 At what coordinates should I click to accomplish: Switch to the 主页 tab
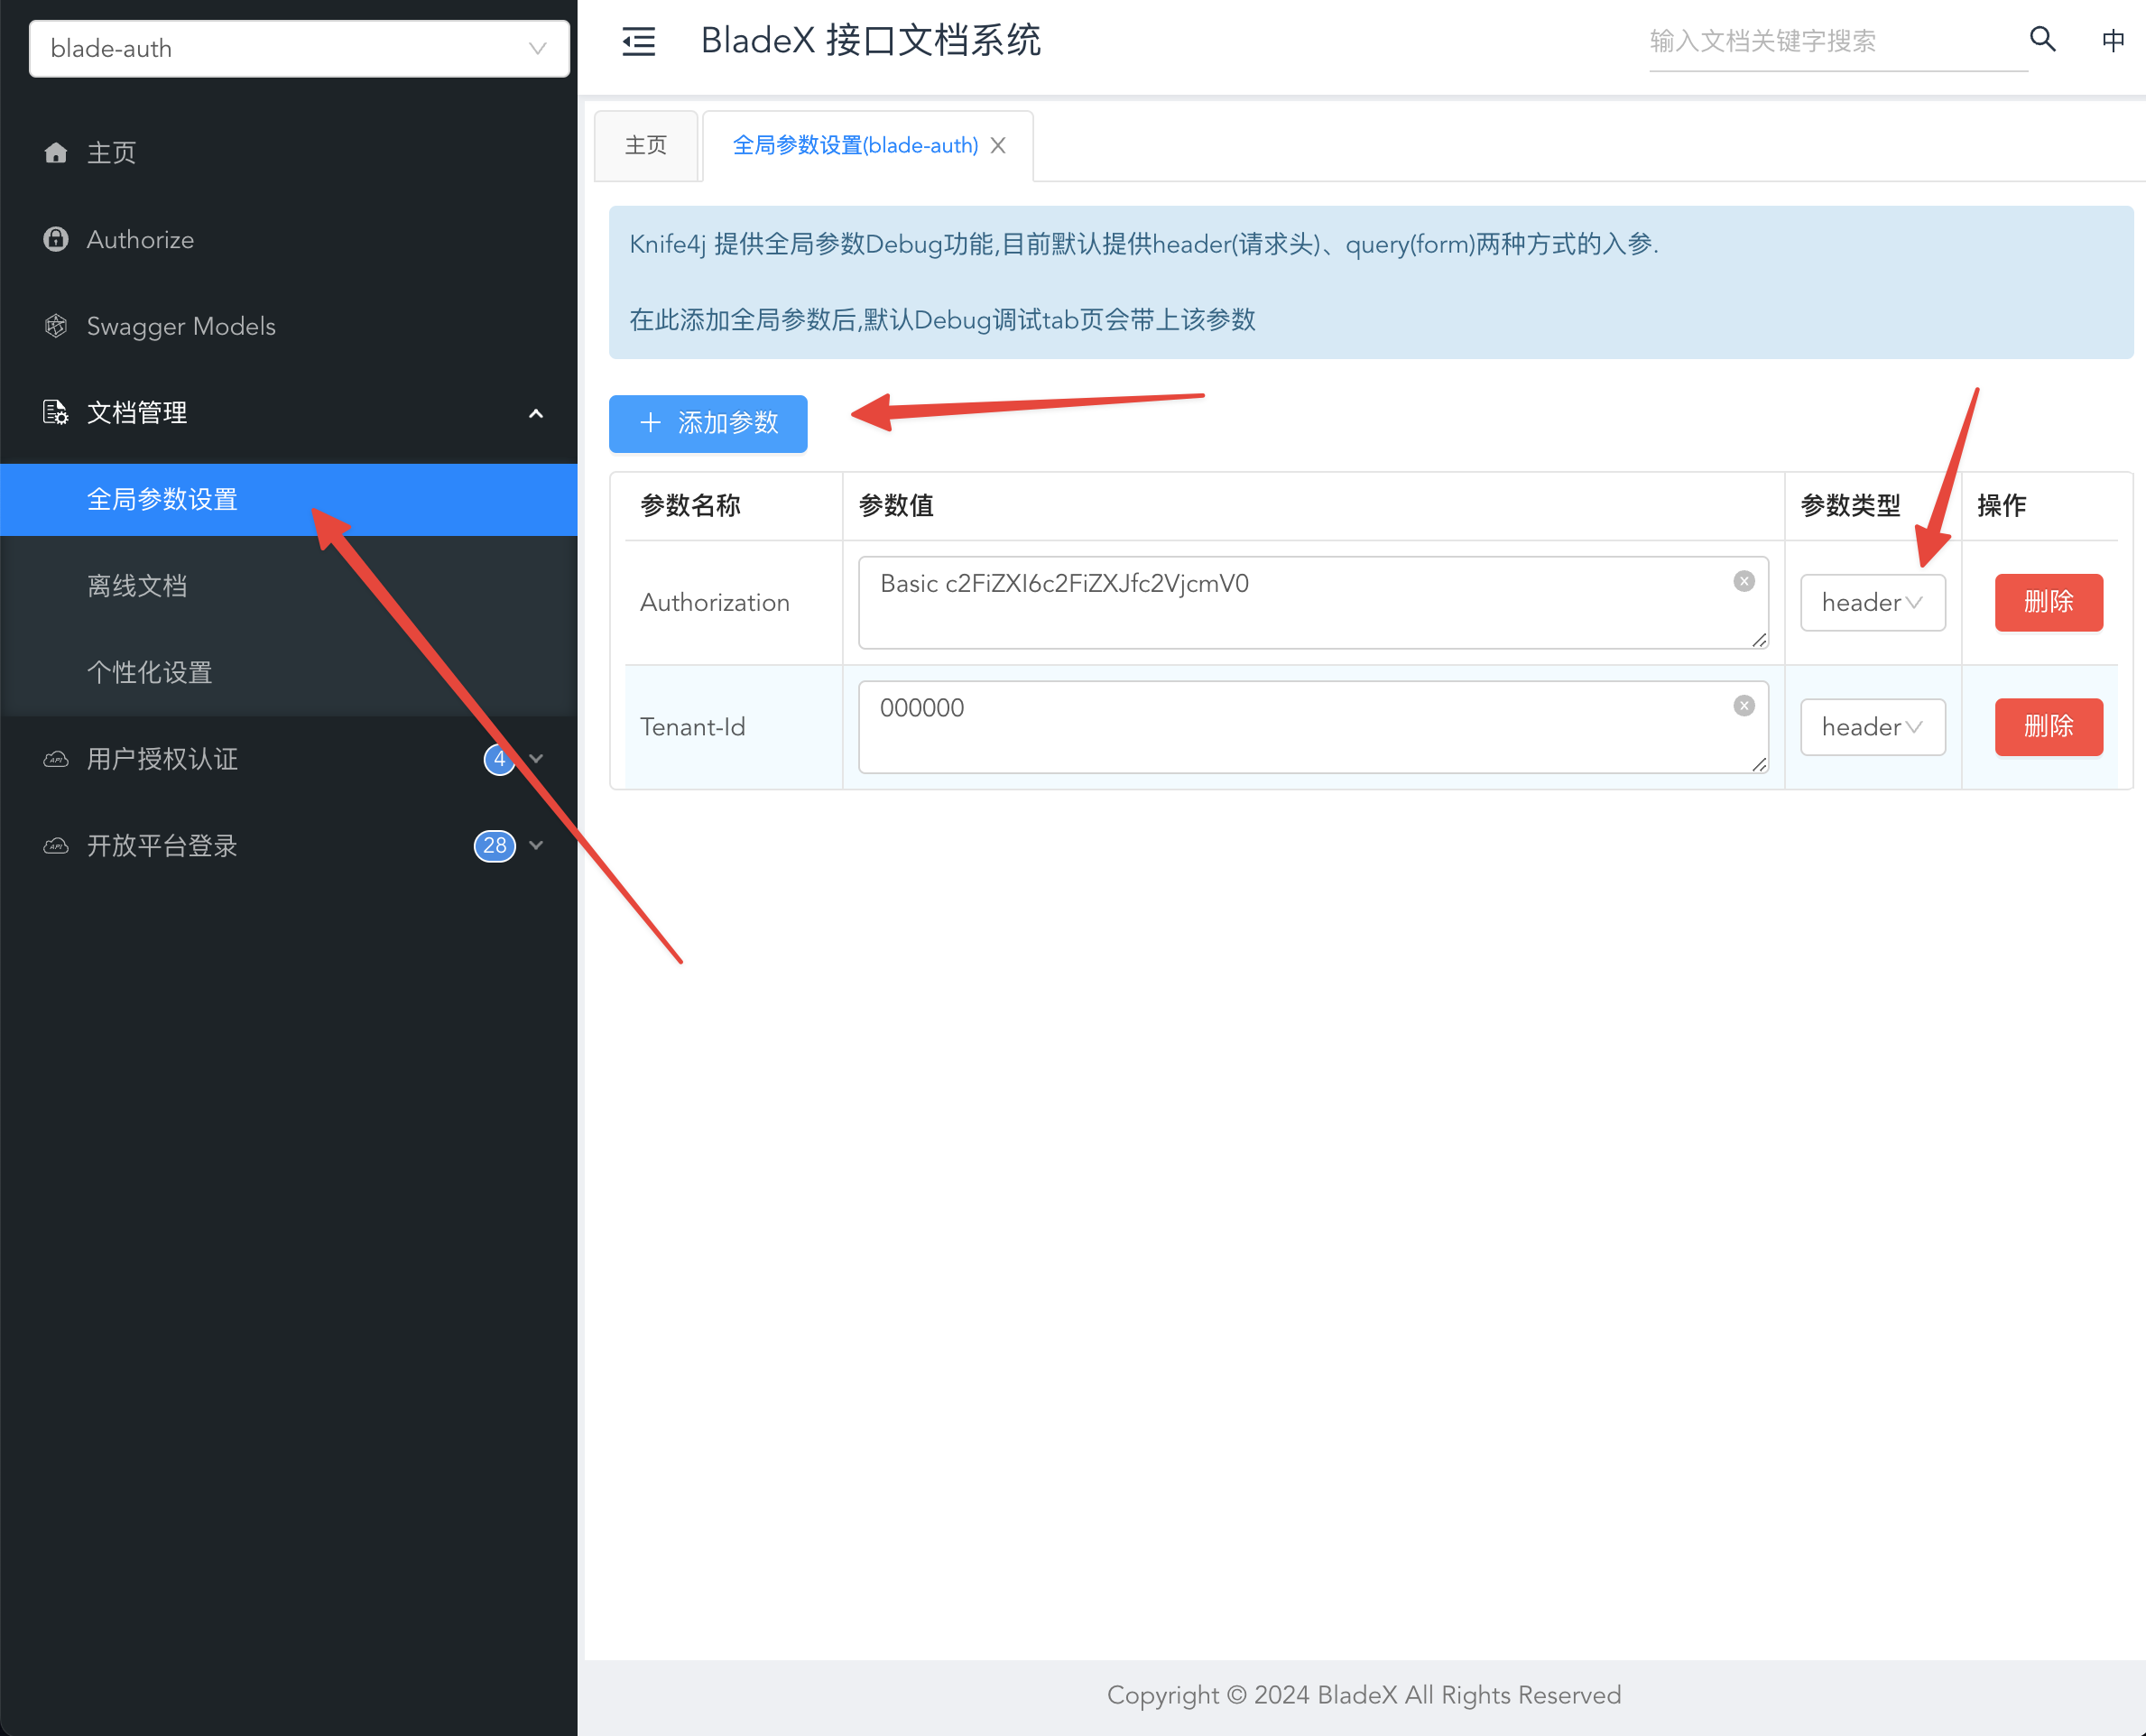click(x=646, y=146)
